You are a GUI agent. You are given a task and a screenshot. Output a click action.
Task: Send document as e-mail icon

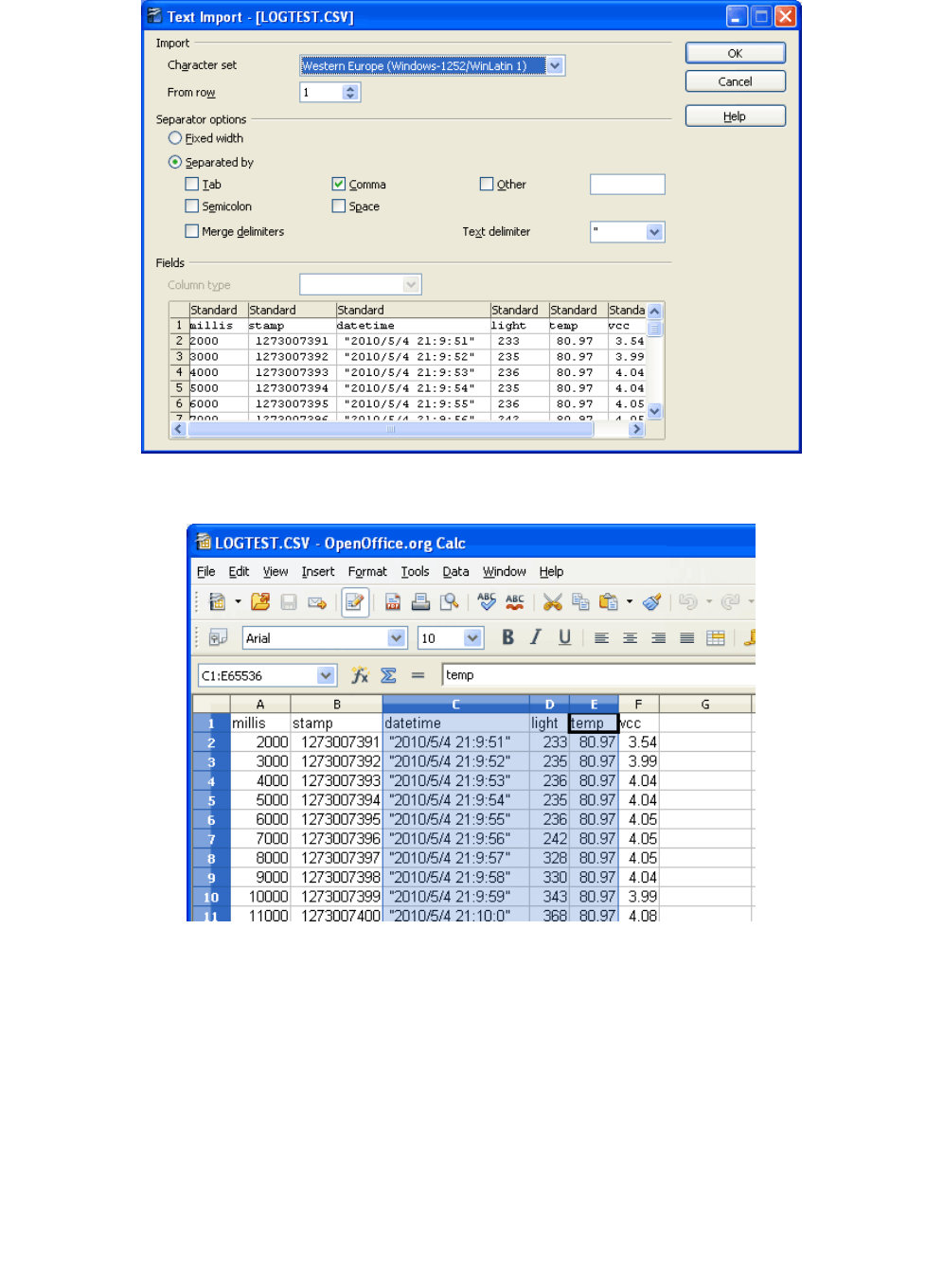pos(317,601)
